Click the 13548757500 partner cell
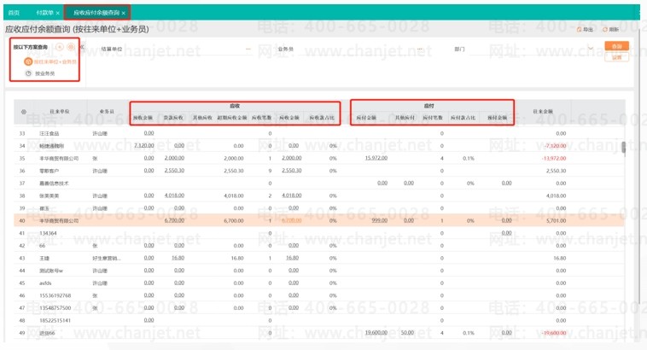The image size is (647, 350). coord(55,308)
